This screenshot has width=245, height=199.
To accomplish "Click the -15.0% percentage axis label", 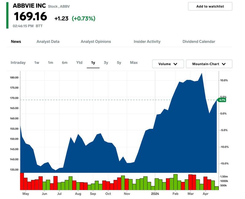I will tap(224, 163).
